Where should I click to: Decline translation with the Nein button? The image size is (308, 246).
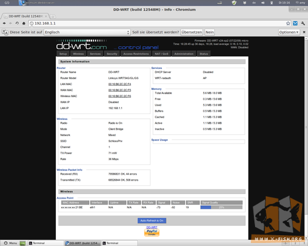[209, 32]
